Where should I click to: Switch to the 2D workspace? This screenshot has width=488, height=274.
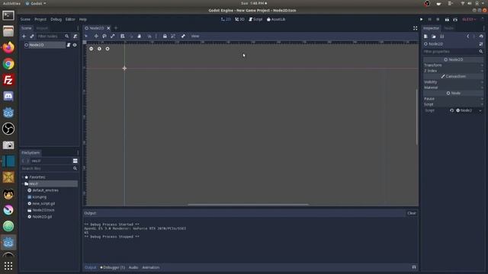[x=226, y=19]
